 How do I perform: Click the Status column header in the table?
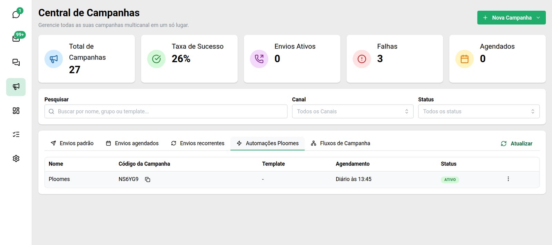tap(448, 164)
